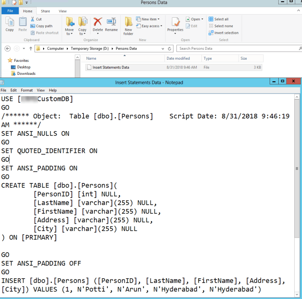
Task: Sort by Size column header
Action: pos(251,58)
